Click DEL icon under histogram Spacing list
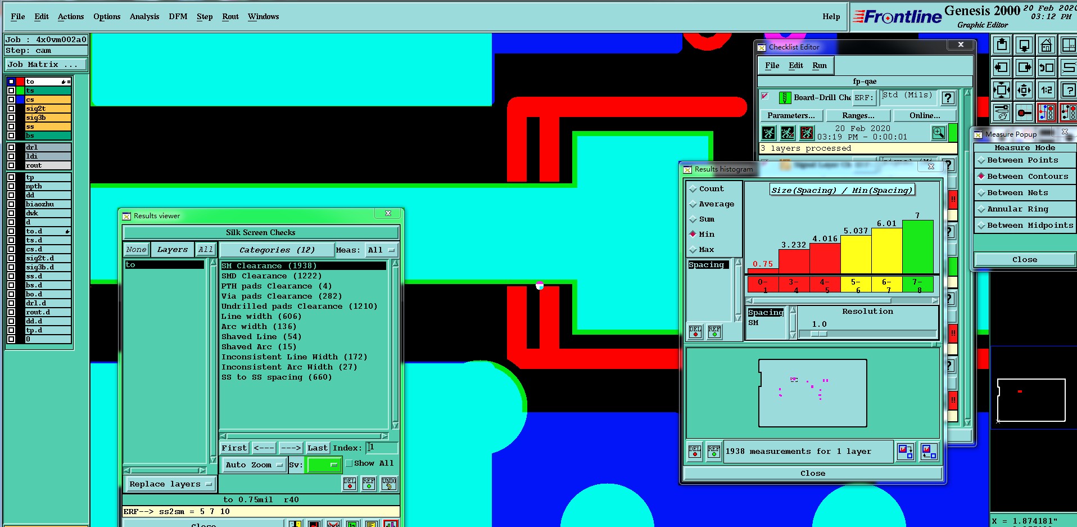This screenshot has height=527, width=1077. coord(695,331)
